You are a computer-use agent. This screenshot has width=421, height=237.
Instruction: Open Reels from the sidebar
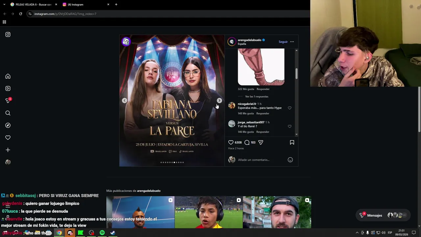coord(8,89)
